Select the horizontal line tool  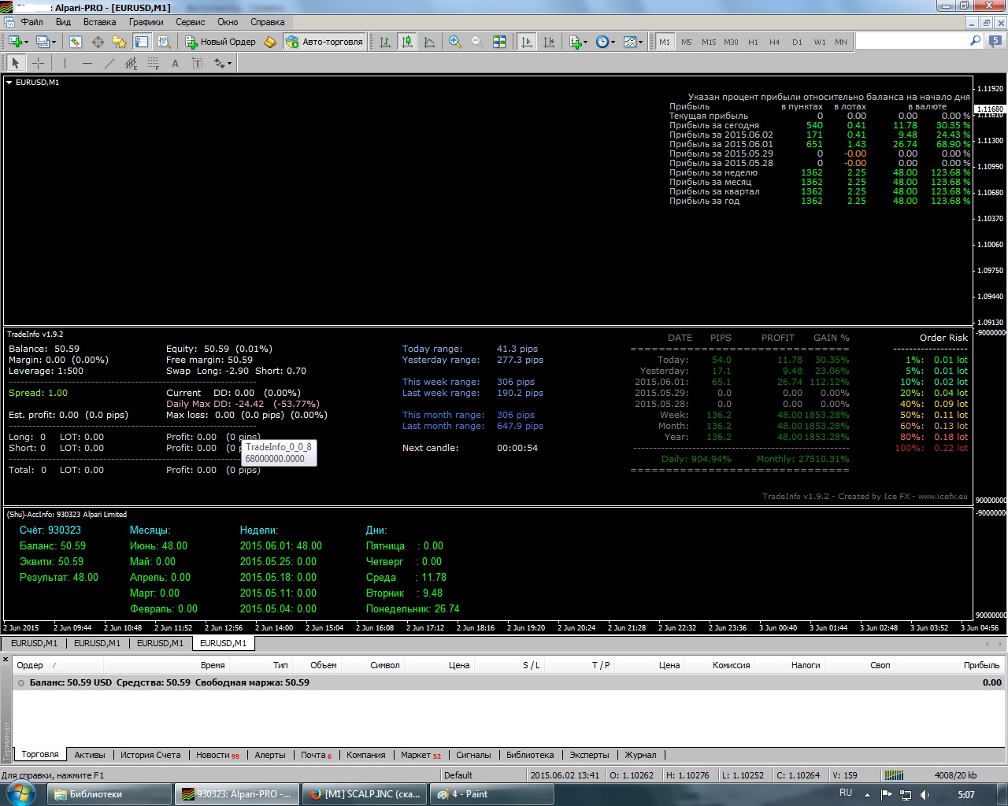87,63
